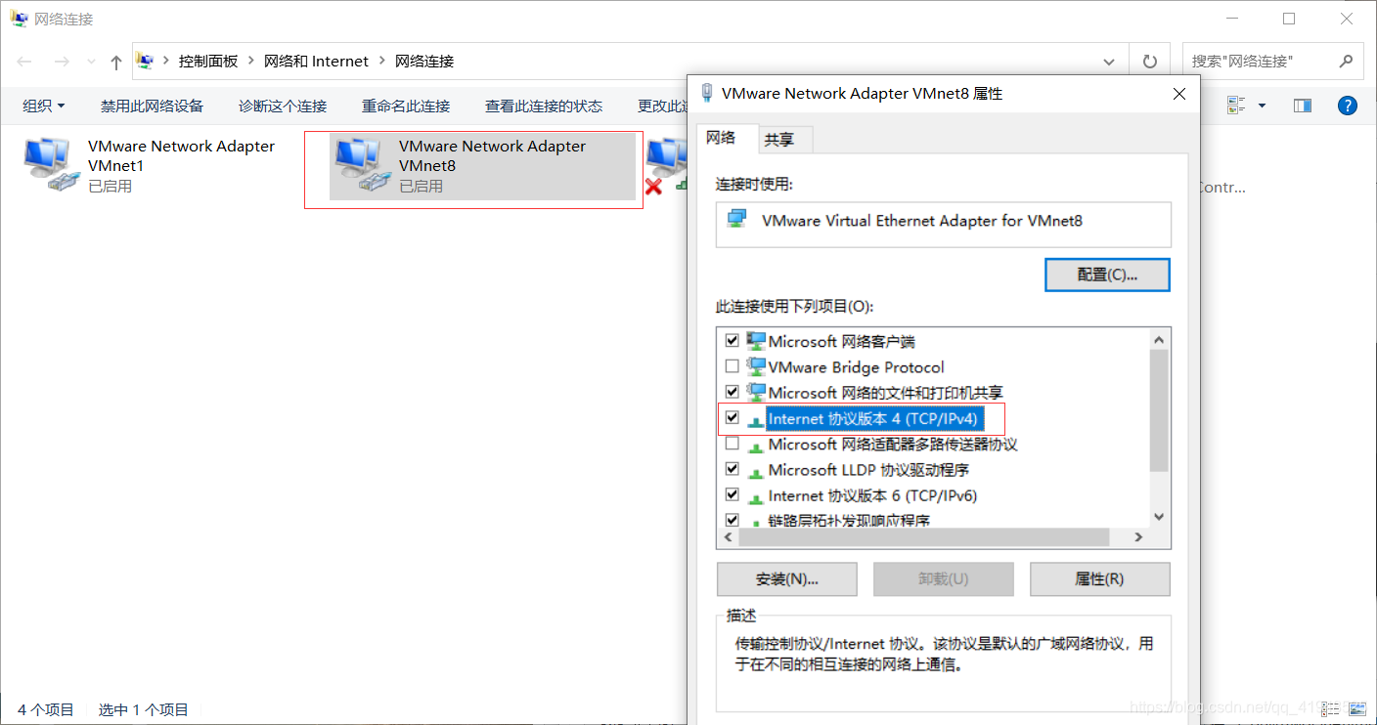Viewport: 1377px width, 725px height.
Task: Expand the address bar history dropdown
Action: click(1109, 62)
